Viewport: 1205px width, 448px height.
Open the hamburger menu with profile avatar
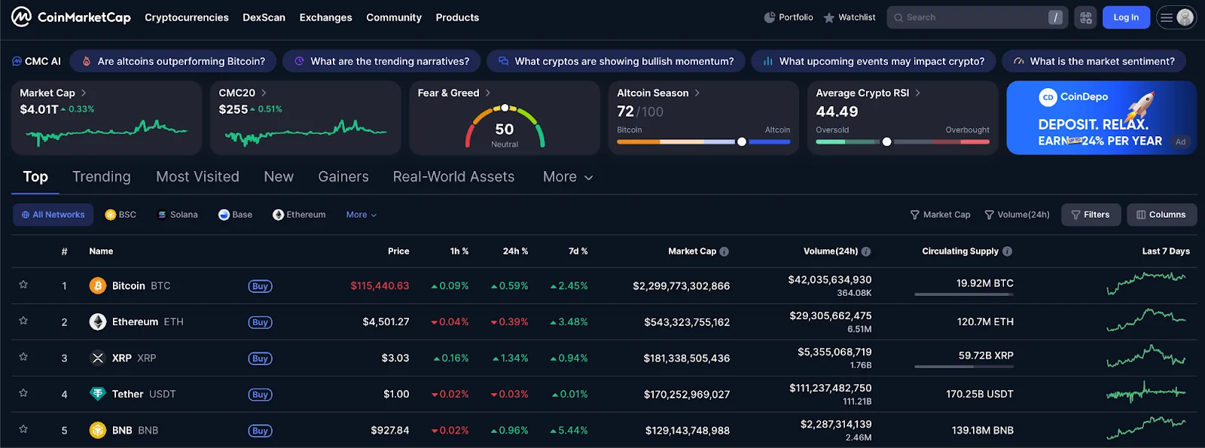pos(1175,17)
